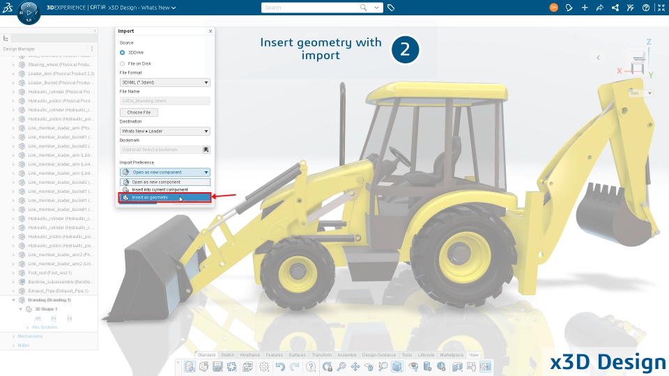Choose Insert as geometry option
The image size is (669, 376).
(164, 197)
